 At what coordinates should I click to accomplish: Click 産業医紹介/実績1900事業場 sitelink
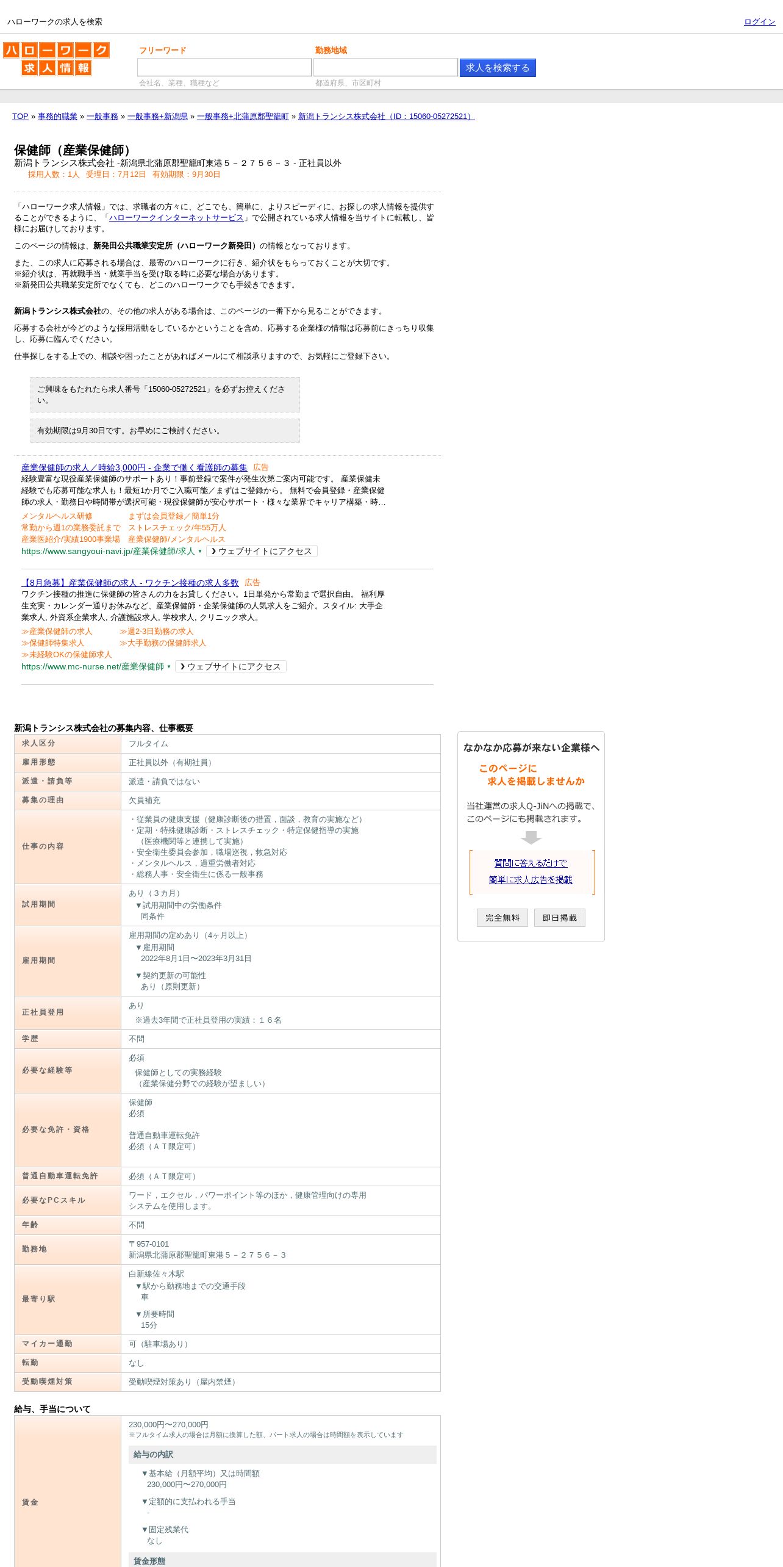click(71, 539)
